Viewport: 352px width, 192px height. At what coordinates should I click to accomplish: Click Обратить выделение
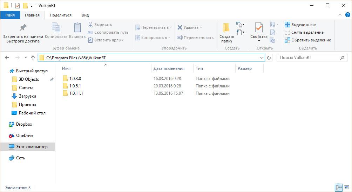308,40
